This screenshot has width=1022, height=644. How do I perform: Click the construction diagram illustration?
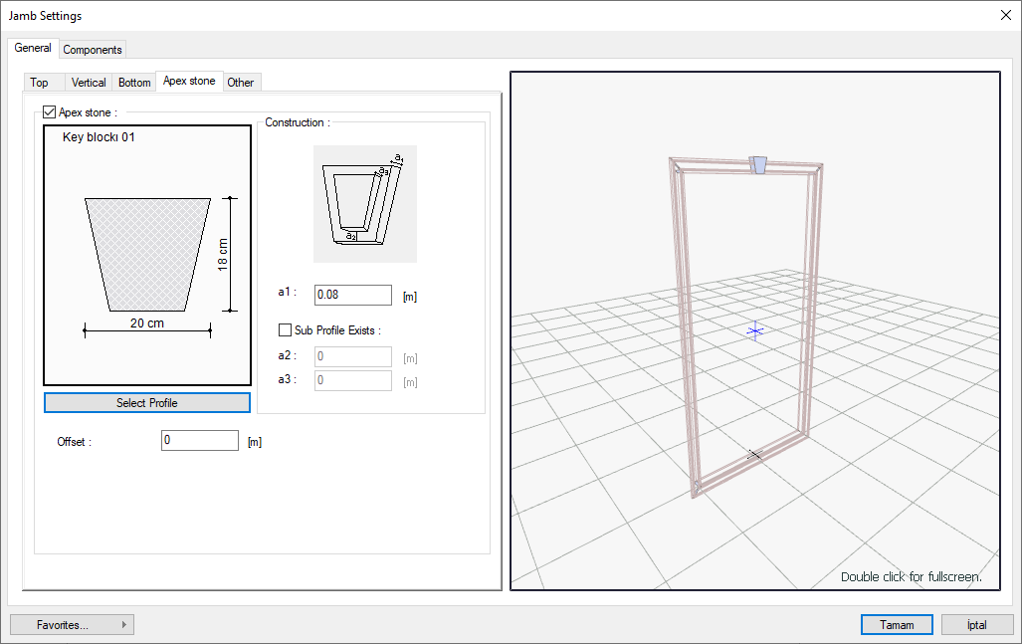(x=364, y=204)
